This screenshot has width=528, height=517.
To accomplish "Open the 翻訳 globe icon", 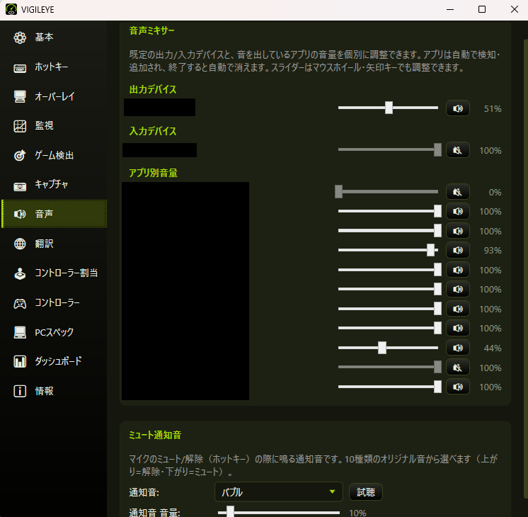I will [20, 244].
